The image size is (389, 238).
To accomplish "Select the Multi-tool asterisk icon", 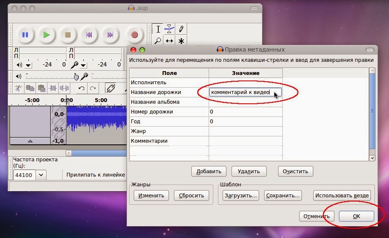I will 181,41.
